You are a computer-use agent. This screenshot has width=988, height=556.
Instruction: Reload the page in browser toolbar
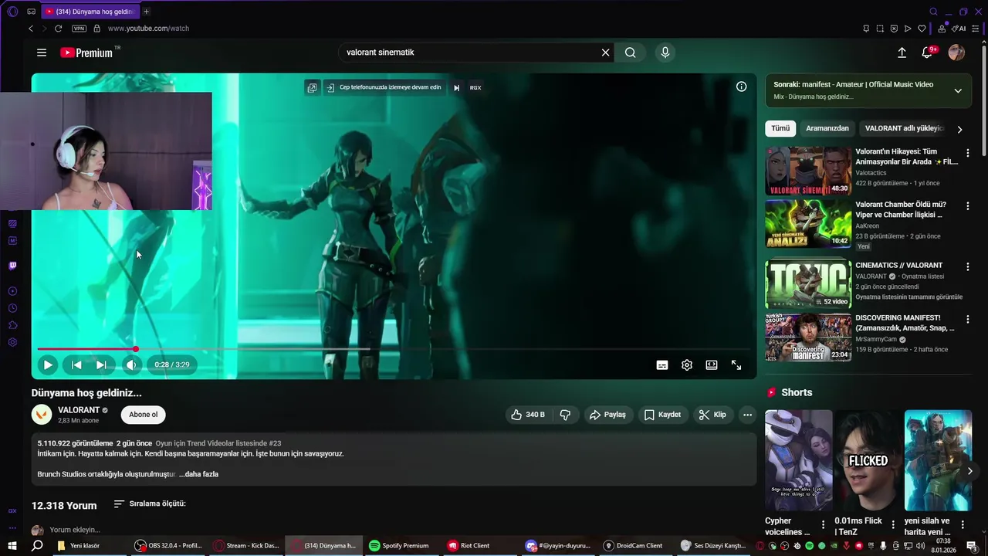pos(58,29)
